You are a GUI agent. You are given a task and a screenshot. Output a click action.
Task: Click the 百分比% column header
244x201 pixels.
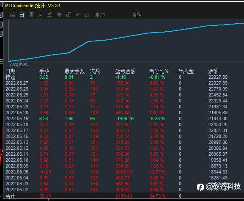click(x=159, y=71)
